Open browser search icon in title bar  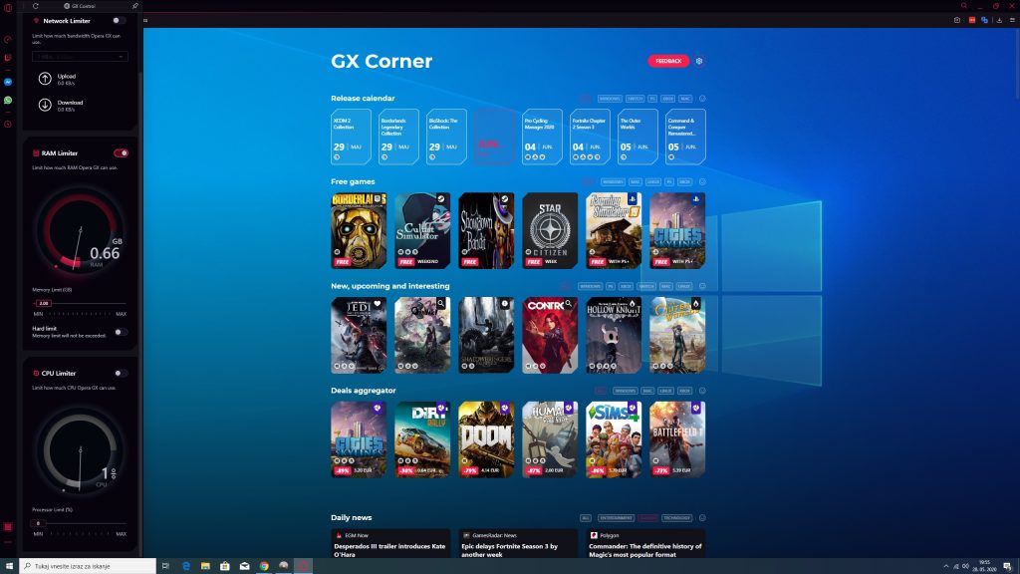(964, 6)
